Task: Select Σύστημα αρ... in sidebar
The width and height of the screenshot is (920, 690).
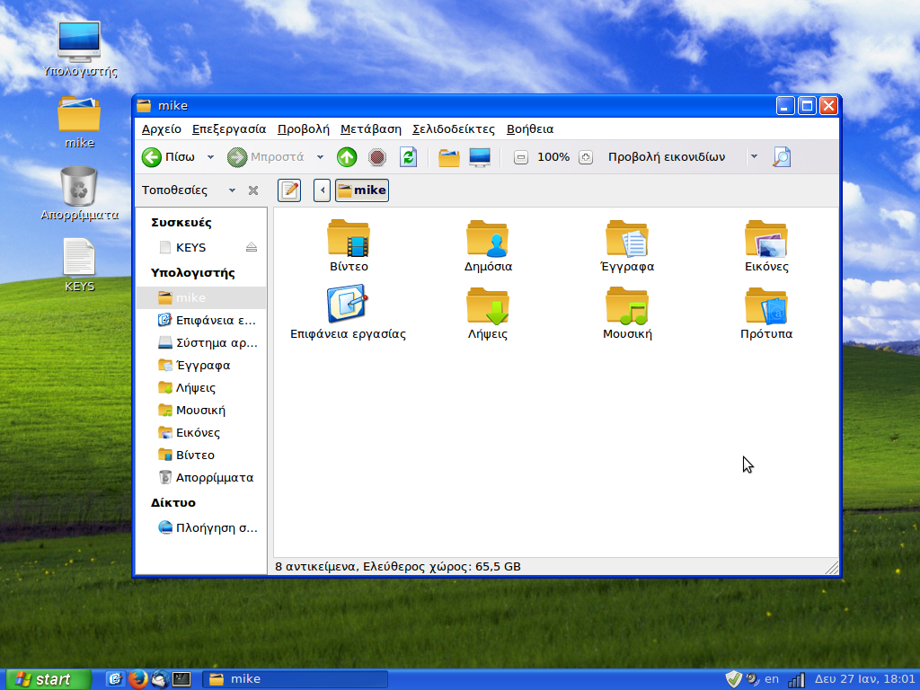Action: (x=201, y=342)
